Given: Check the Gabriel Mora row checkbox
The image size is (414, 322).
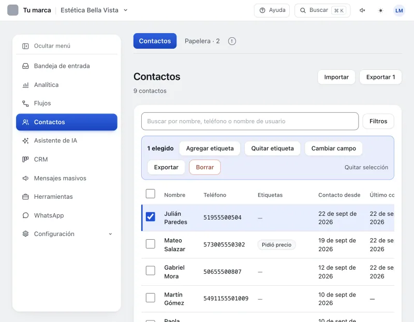Looking at the screenshot, I should click(x=151, y=271).
